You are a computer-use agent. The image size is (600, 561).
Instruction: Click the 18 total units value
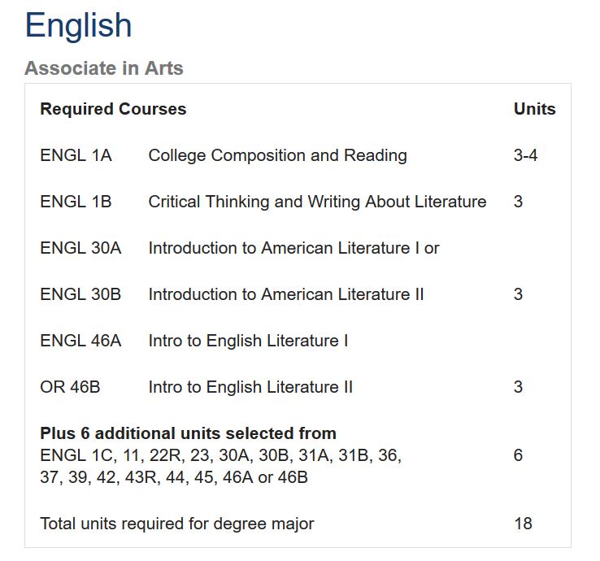tap(523, 524)
